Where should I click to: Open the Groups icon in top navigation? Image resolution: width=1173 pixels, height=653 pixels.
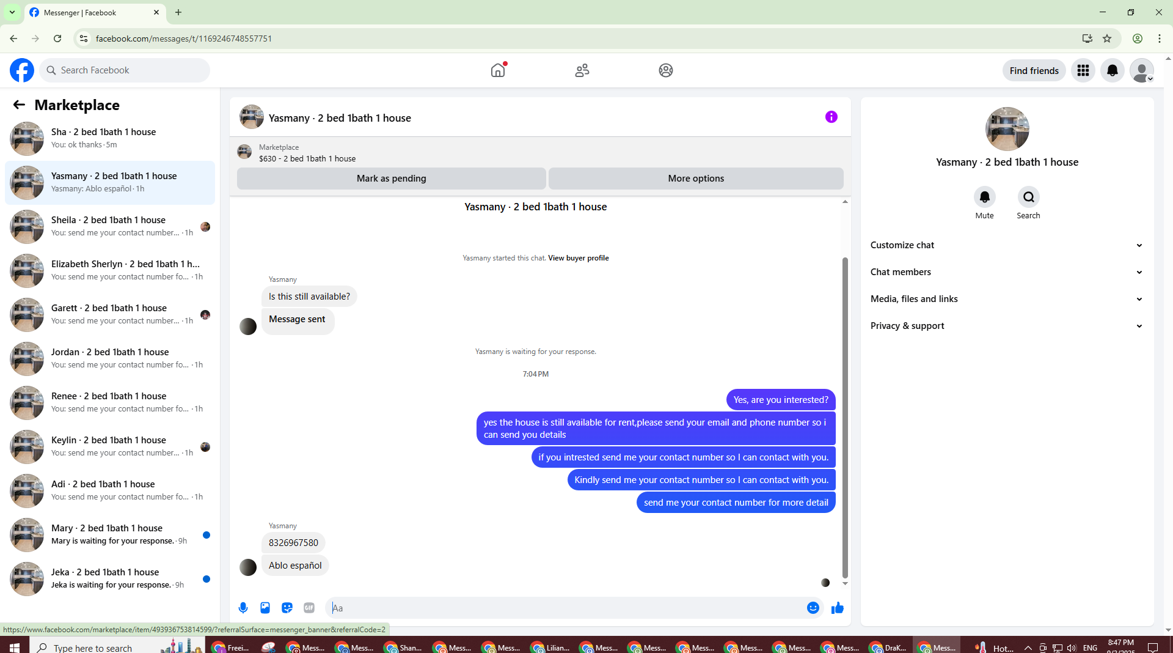point(666,70)
